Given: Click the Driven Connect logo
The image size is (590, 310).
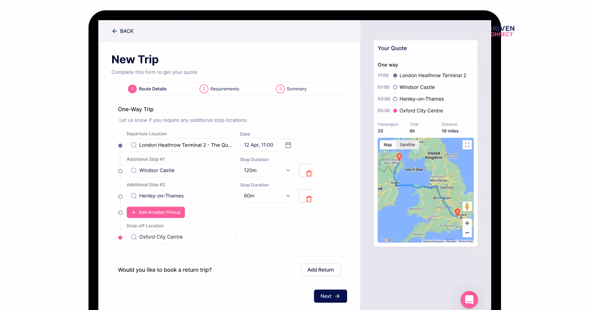Looking at the screenshot, I should pyautogui.click(x=502, y=31).
